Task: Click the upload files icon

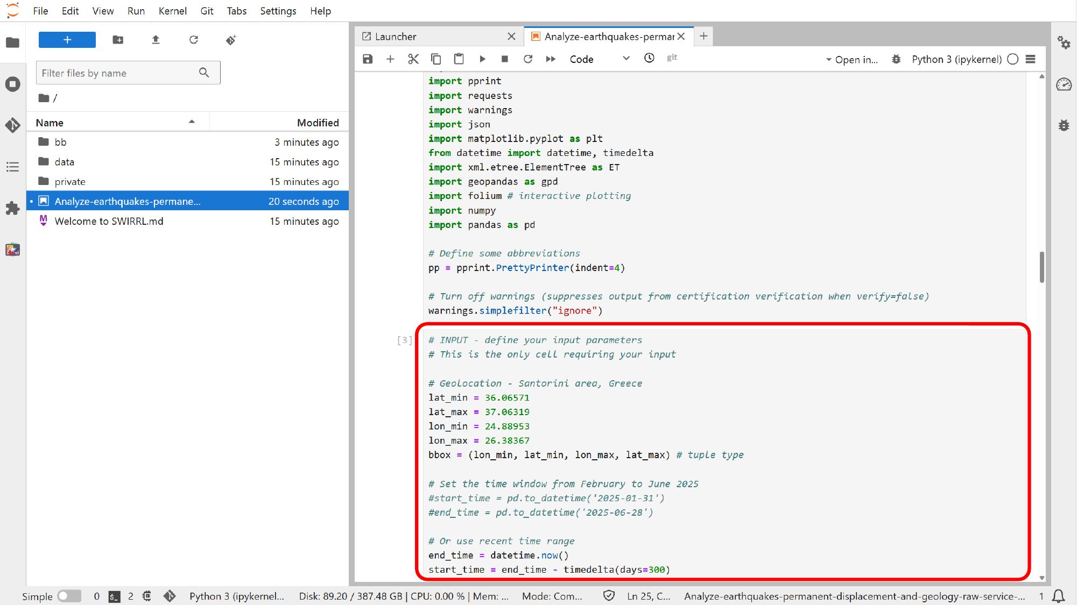Action: point(156,40)
